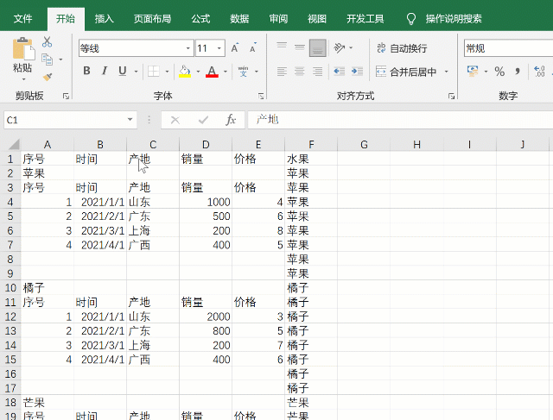Open the Name Box dropdown arrow
The image size is (553, 420).
point(130,120)
